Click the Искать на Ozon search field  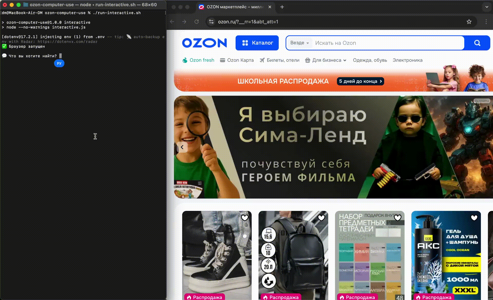coord(372,43)
